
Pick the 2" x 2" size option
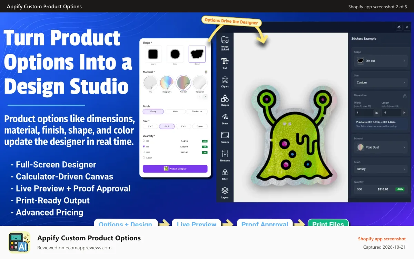click(x=150, y=126)
